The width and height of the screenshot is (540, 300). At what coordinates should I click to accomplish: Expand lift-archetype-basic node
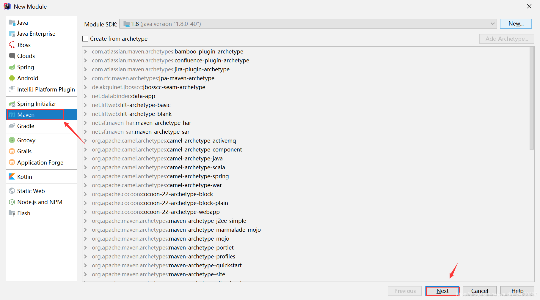86,105
